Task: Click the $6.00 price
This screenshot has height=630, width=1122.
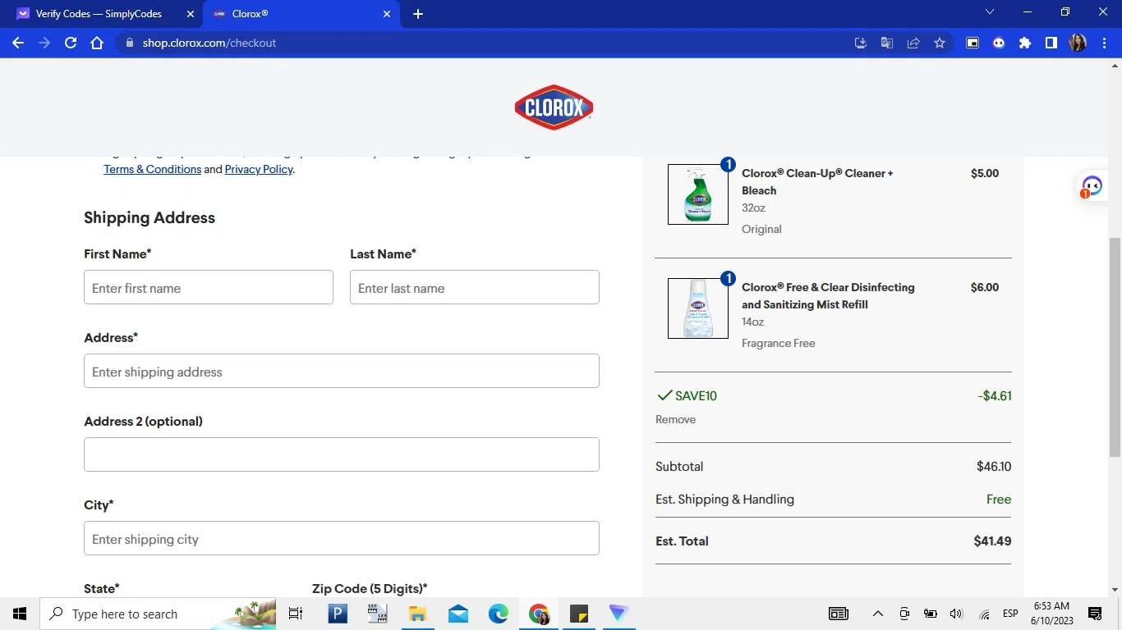Action: click(x=985, y=287)
